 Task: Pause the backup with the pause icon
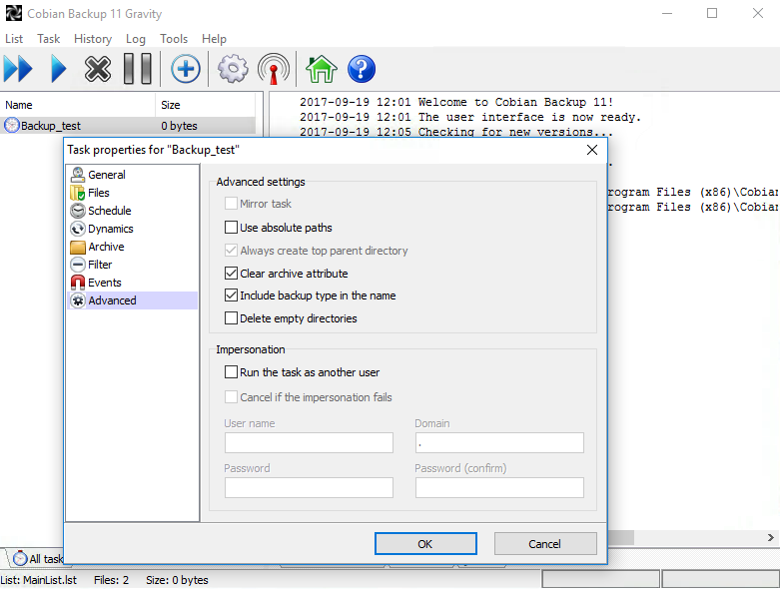click(x=137, y=69)
